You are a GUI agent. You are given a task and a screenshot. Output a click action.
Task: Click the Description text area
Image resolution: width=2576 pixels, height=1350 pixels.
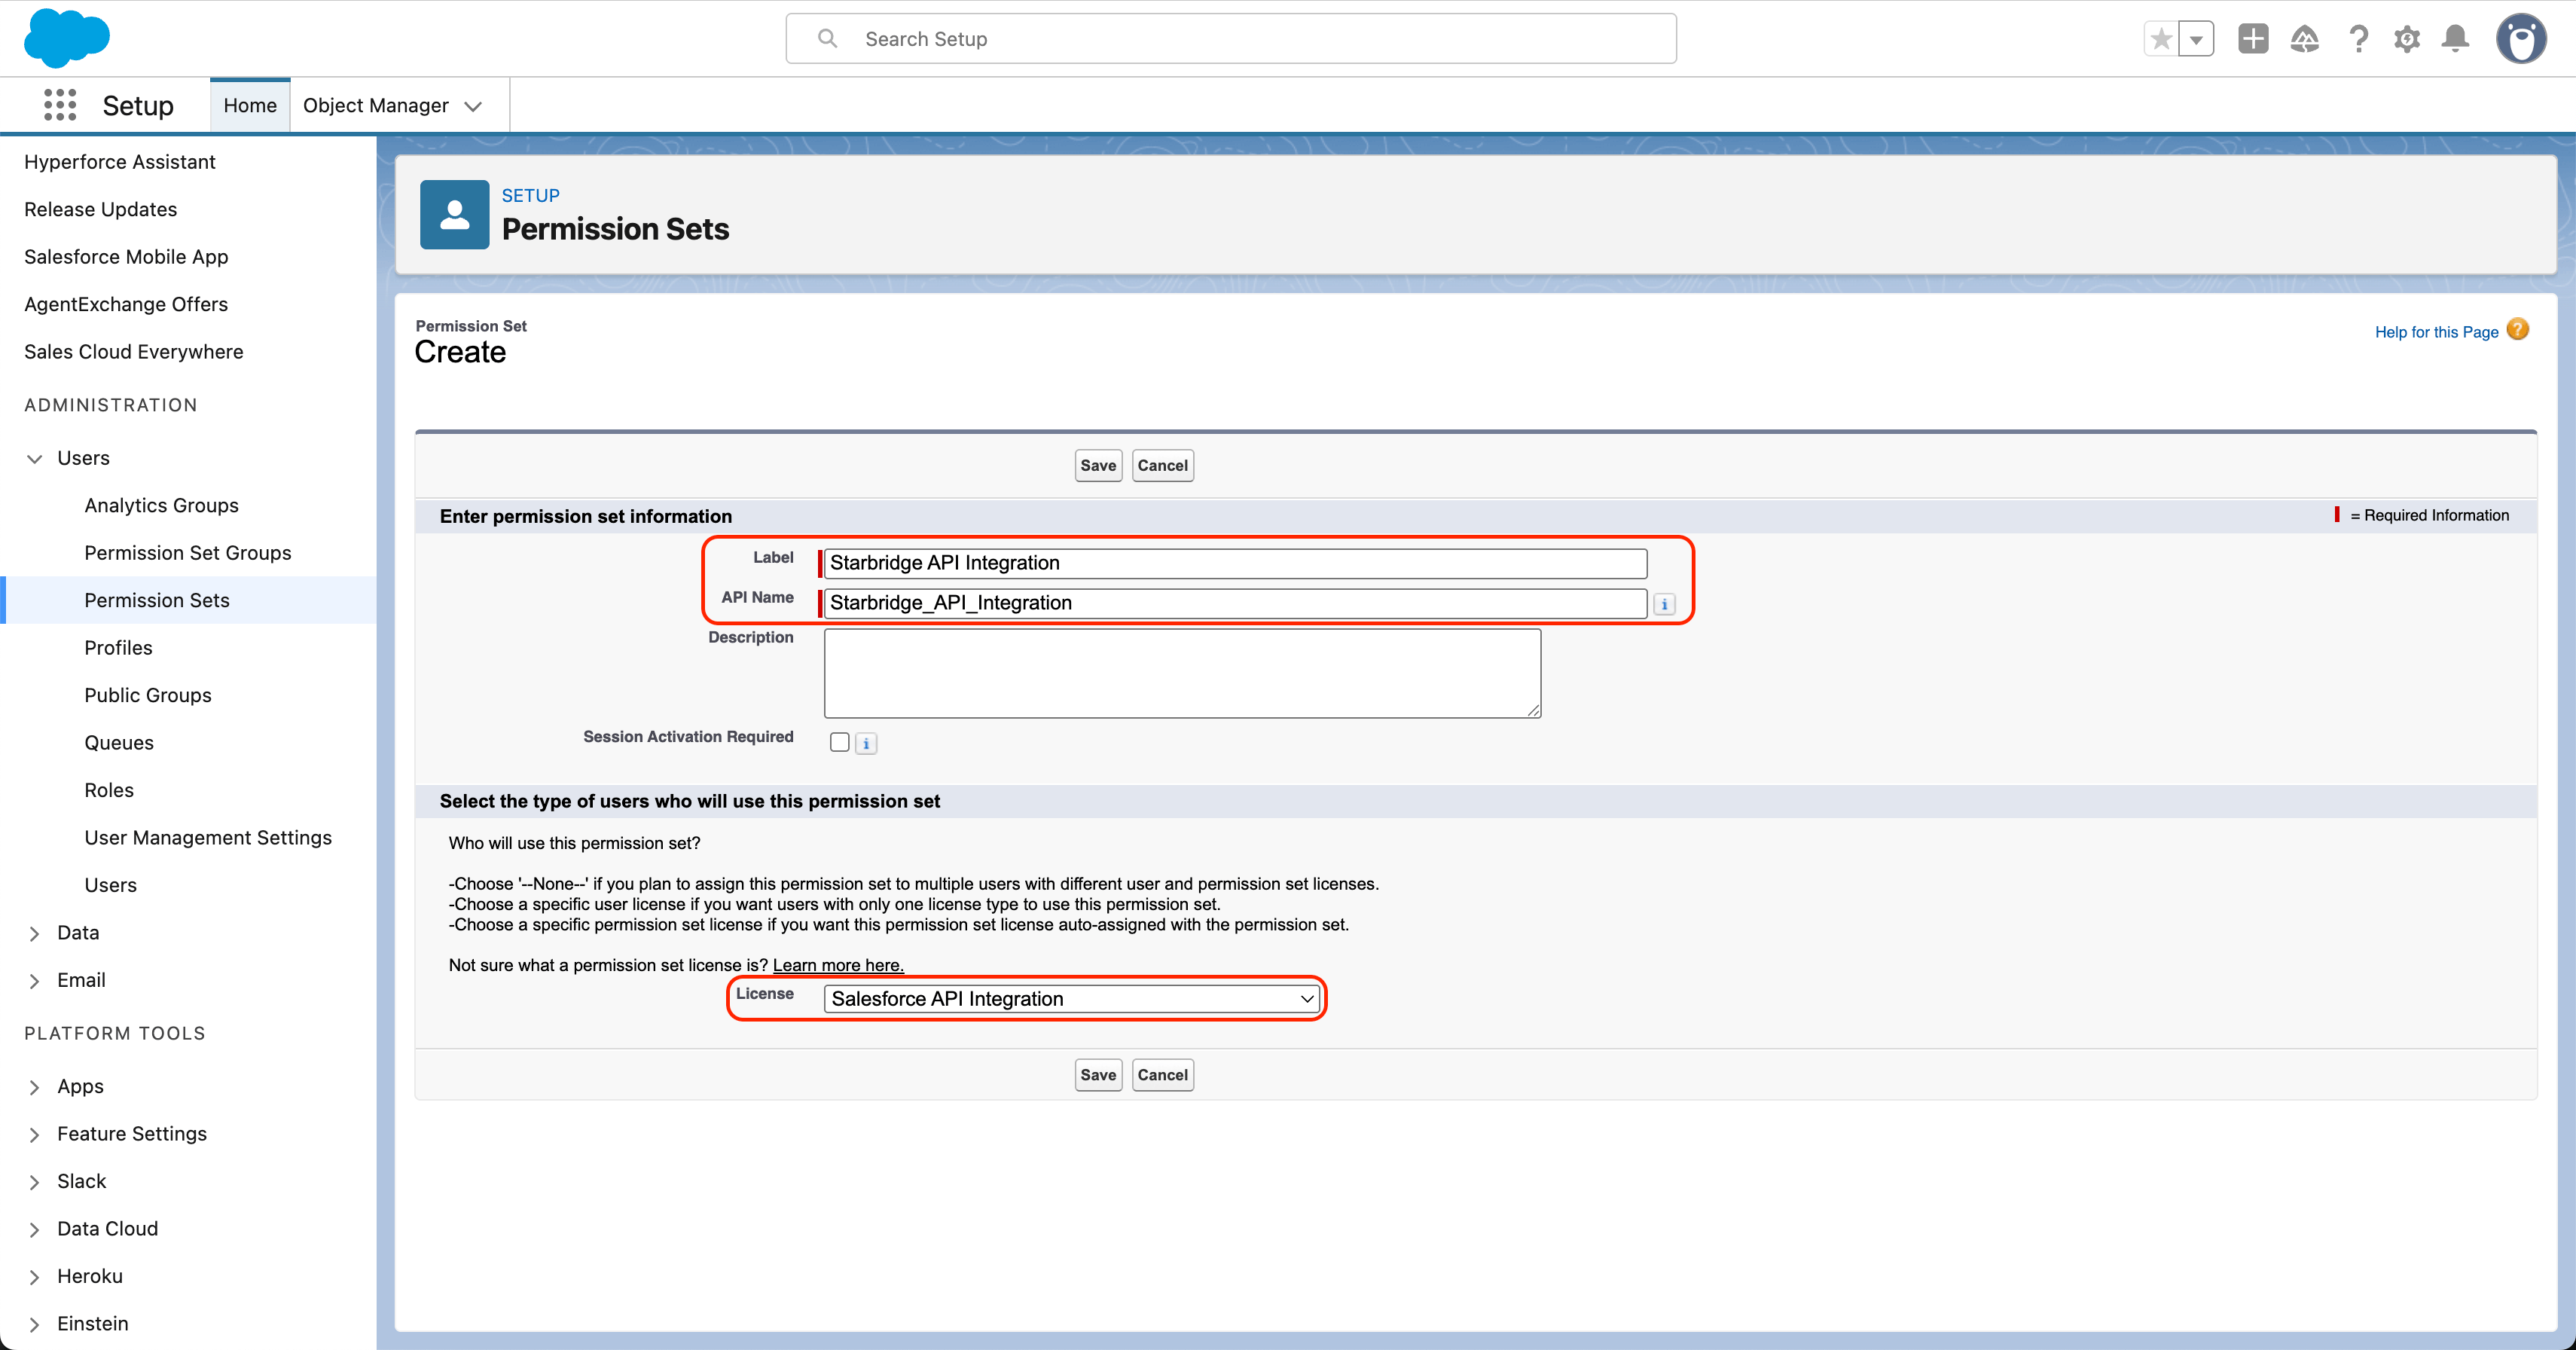click(1182, 673)
